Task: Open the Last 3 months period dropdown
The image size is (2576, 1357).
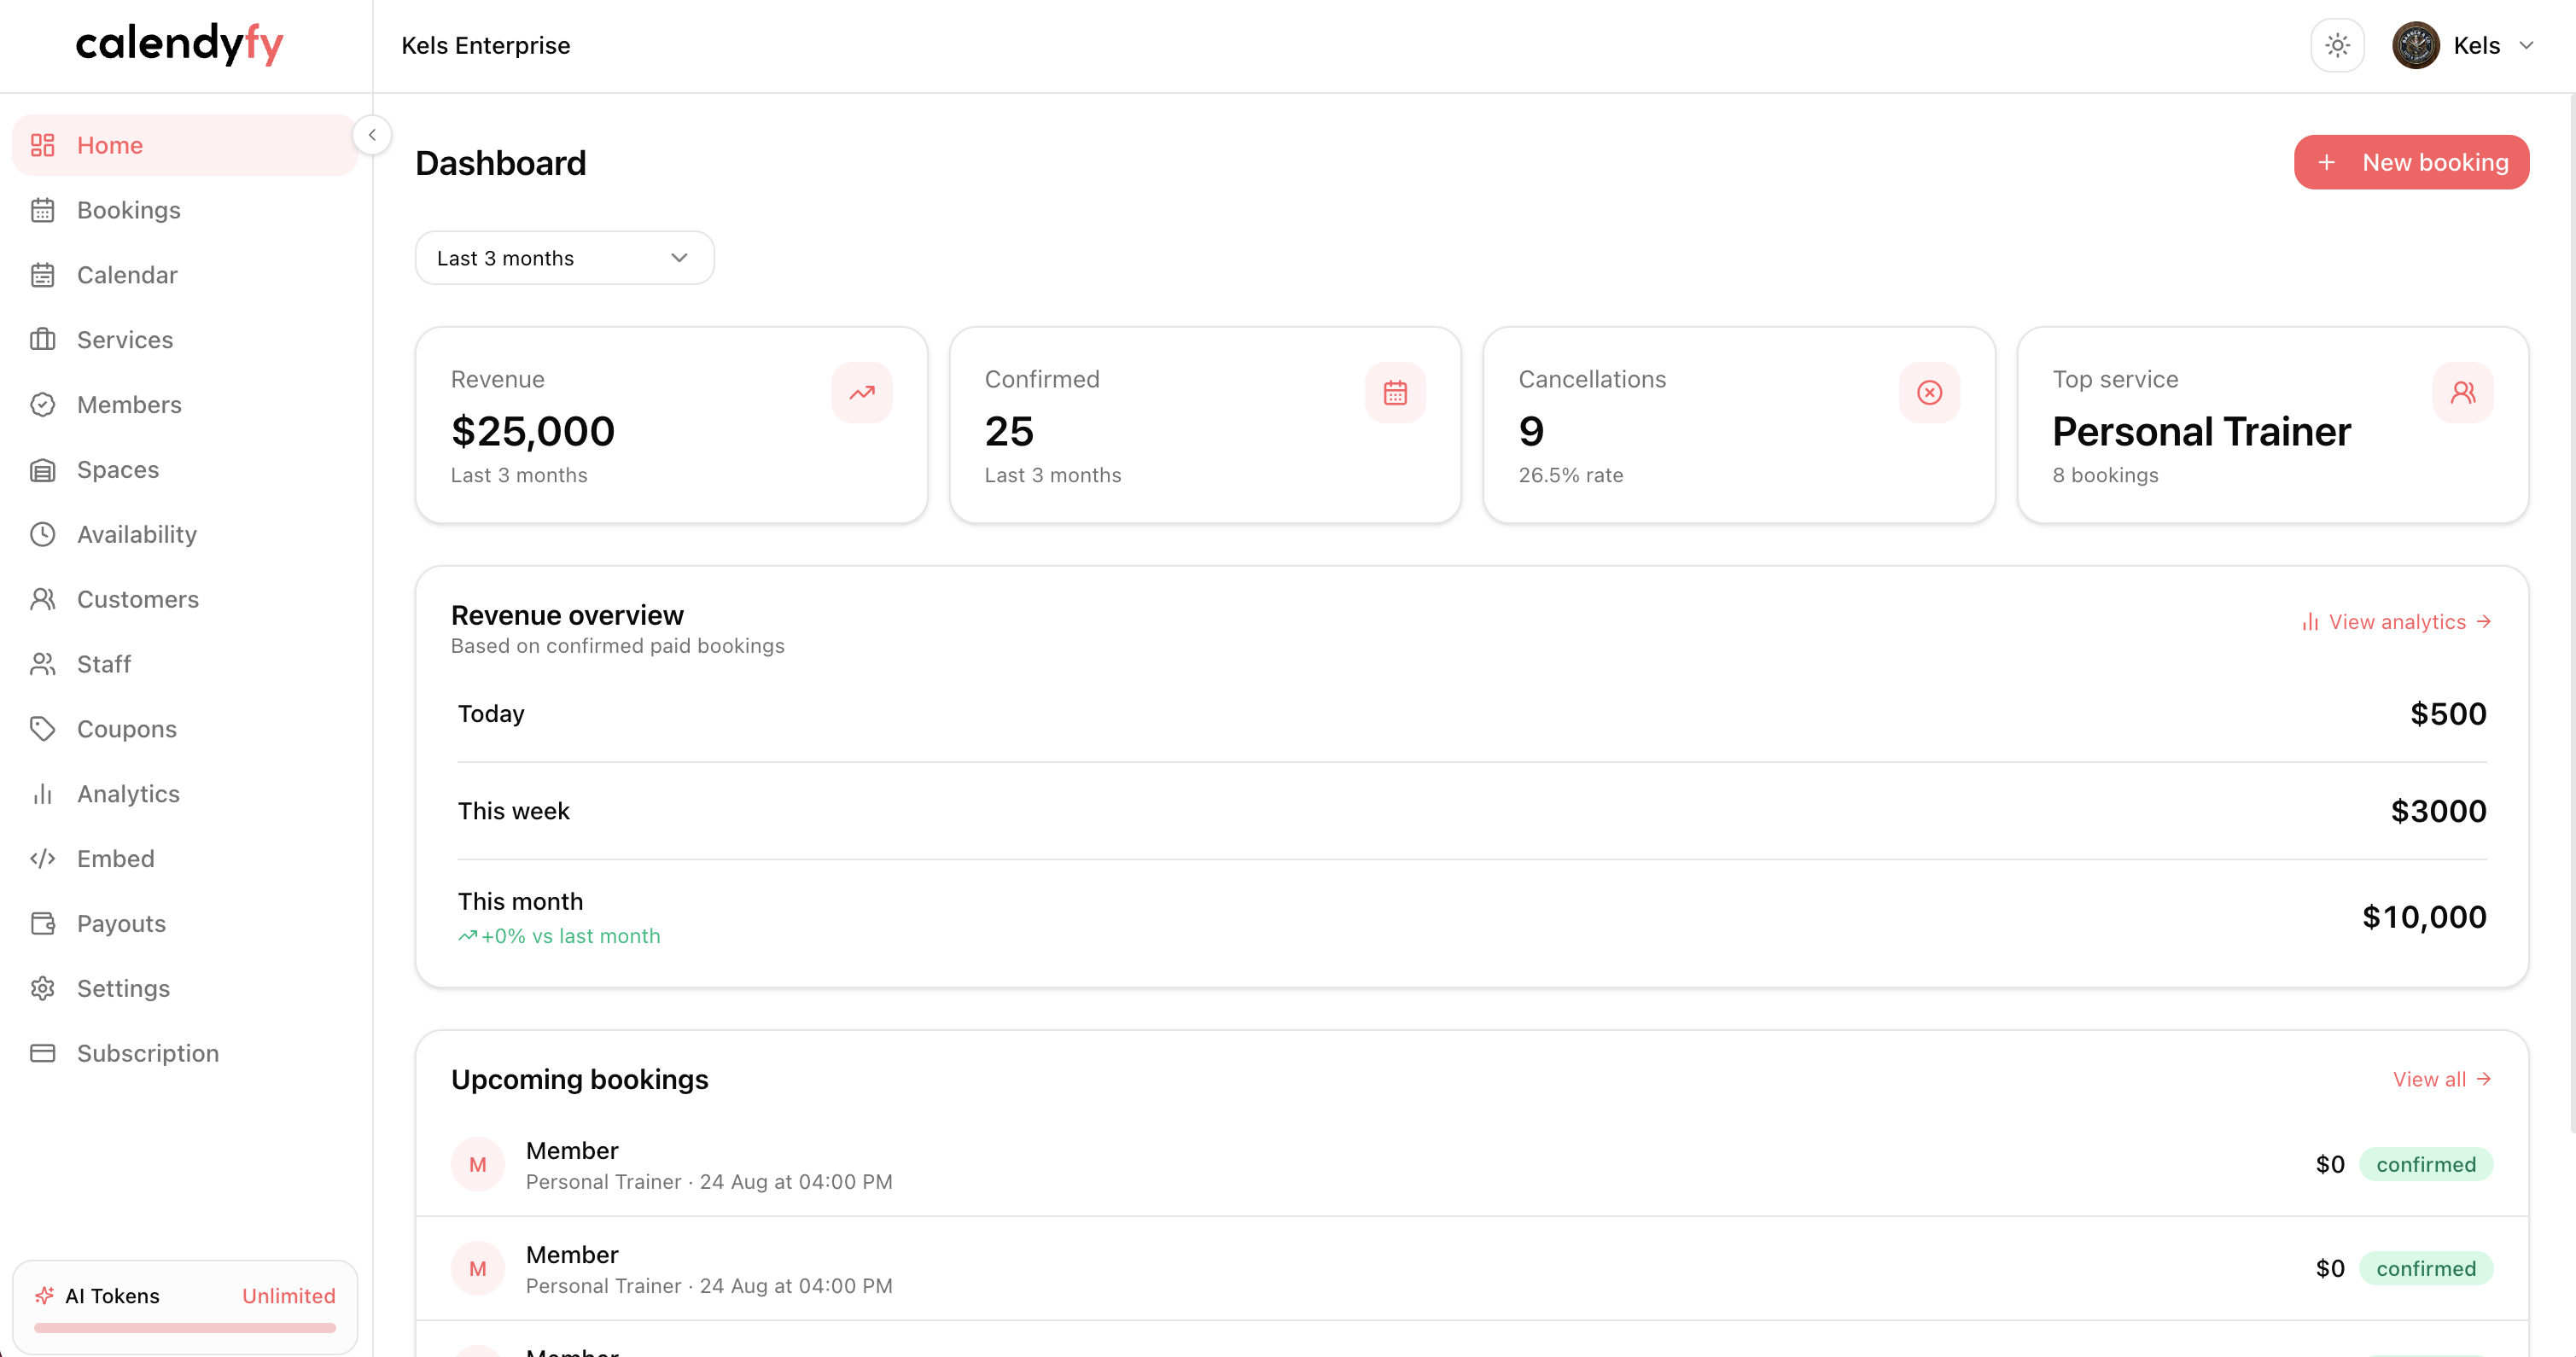Action: pyautogui.click(x=564, y=258)
